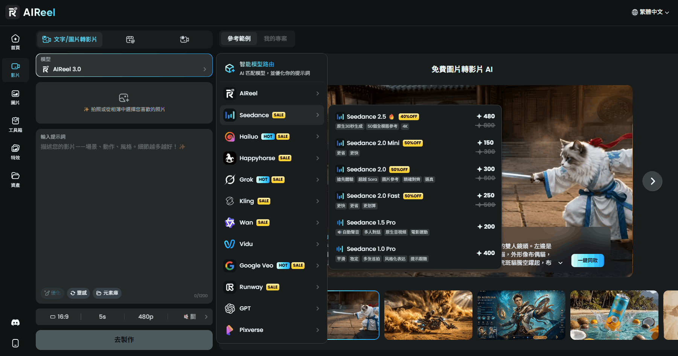This screenshot has height=356, width=678.
Task: Switch to 文字/圖片轉影片 tab
Action: pyautogui.click(x=70, y=40)
